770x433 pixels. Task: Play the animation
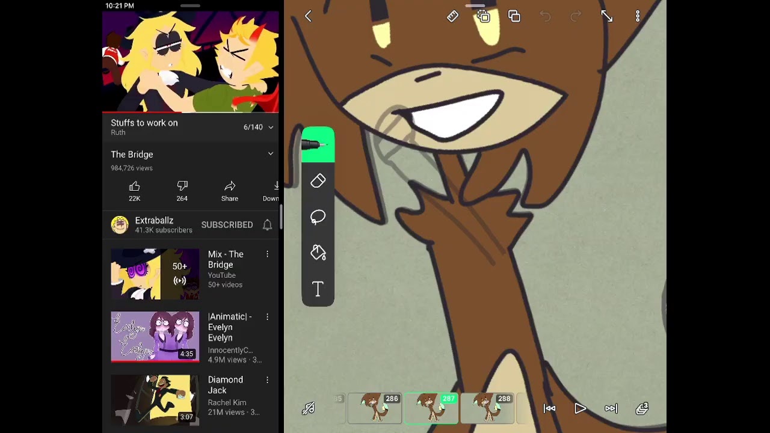point(581,408)
